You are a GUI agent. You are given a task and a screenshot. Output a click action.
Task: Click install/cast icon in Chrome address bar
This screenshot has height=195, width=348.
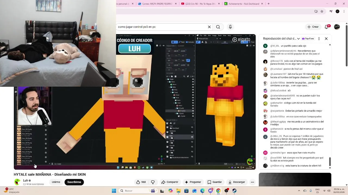click(316, 11)
